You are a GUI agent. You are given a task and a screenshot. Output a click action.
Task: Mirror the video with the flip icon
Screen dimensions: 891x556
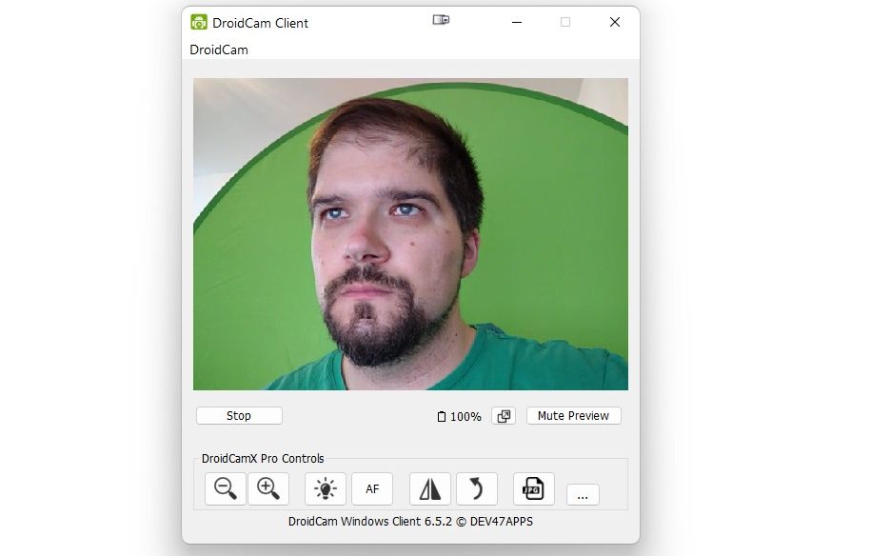430,488
